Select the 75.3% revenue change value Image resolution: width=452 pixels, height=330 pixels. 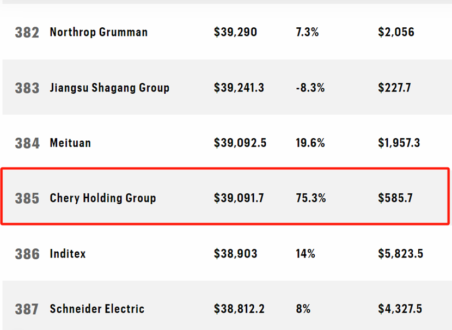click(311, 198)
